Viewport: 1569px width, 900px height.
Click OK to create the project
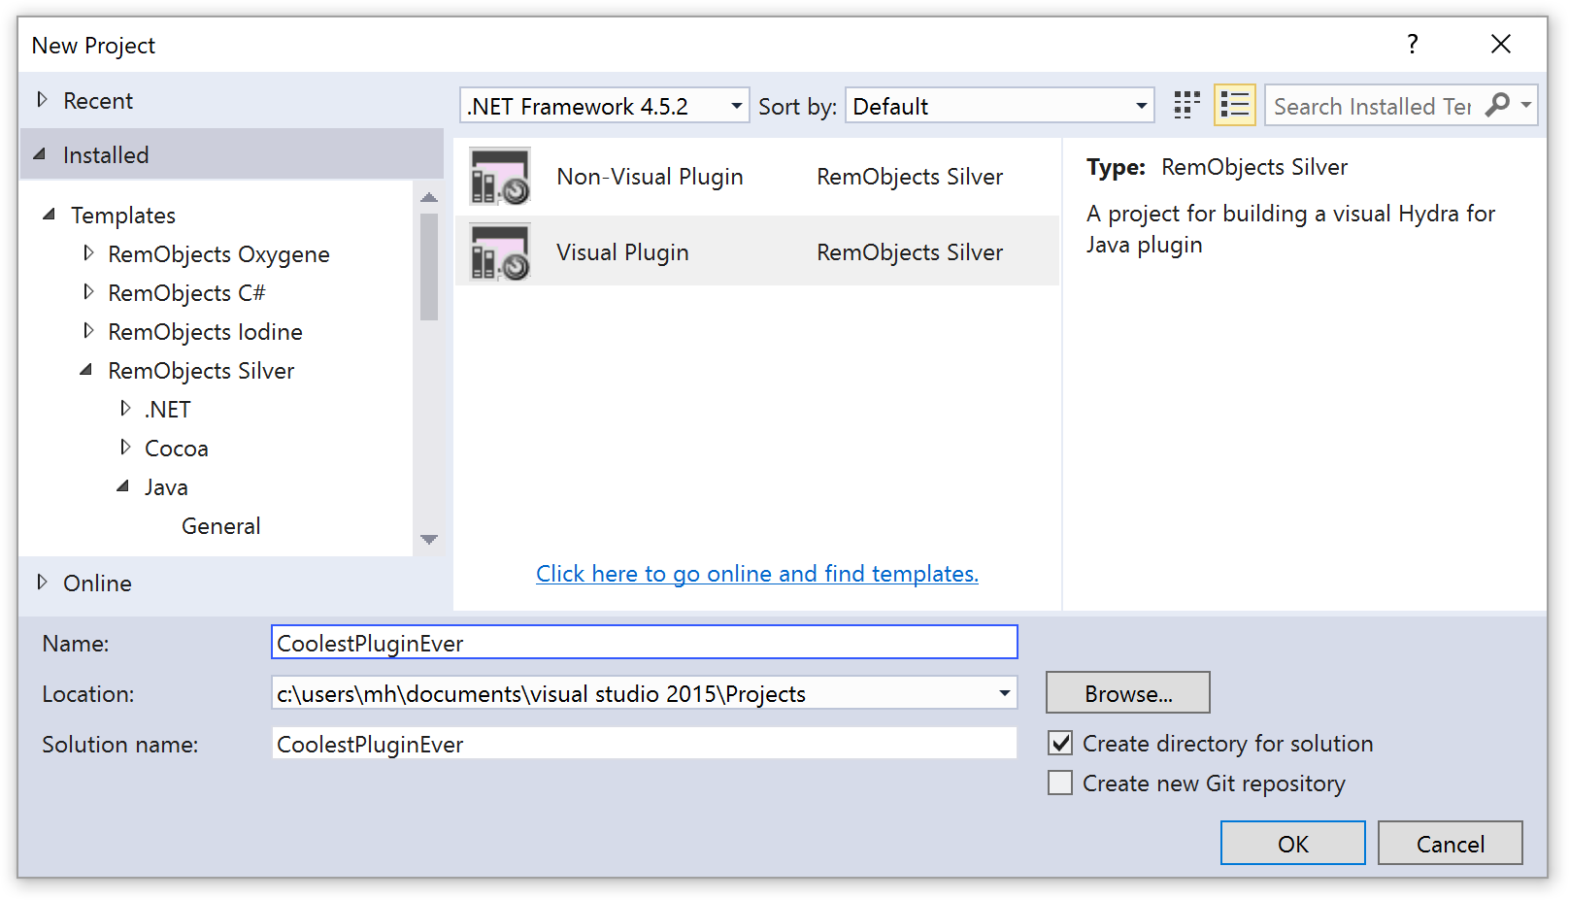coord(1292,843)
